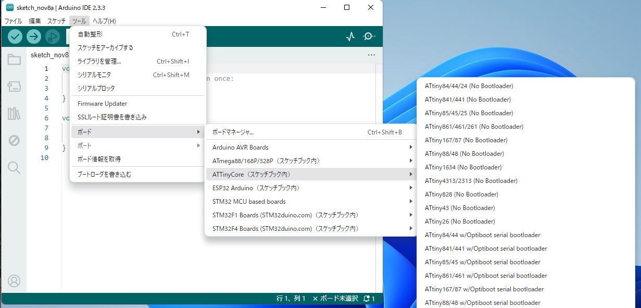The height and width of the screenshot is (308, 641).
Task: Select ATtiny167/87 (No Bootloader)
Action: point(526,140)
